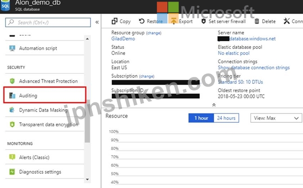
Task: Click the 100% chart axis label
Action: [x=114, y=132]
